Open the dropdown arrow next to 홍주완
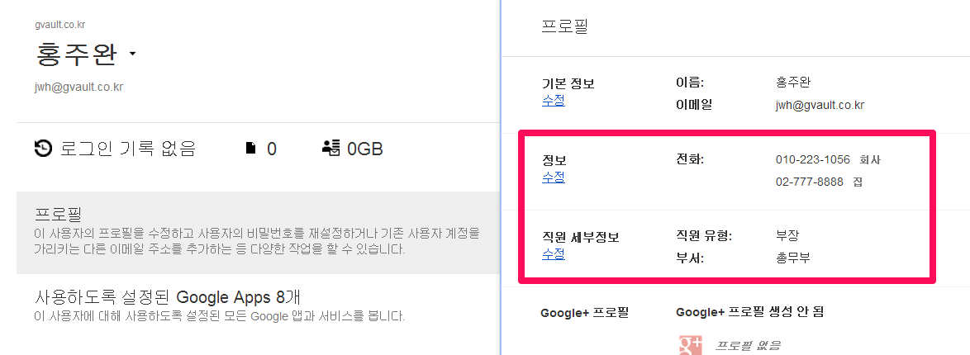The image size is (970, 355). click(x=132, y=54)
